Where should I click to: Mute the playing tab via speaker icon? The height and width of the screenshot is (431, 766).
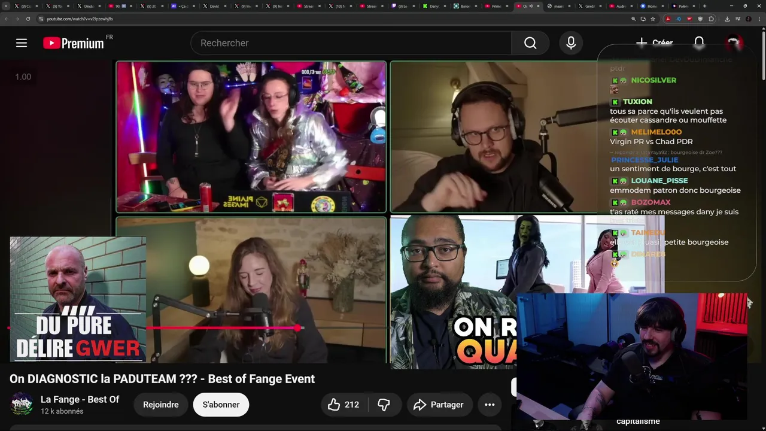[531, 6]
